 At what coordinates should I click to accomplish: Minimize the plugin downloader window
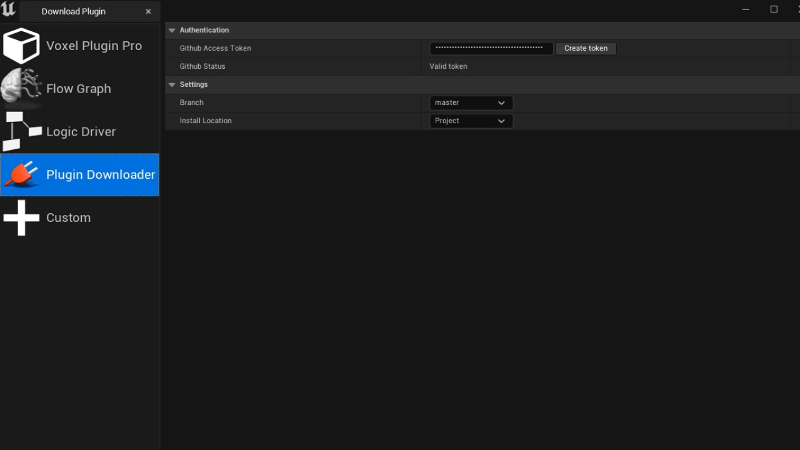pyautogui.click(x=746, y=9)
